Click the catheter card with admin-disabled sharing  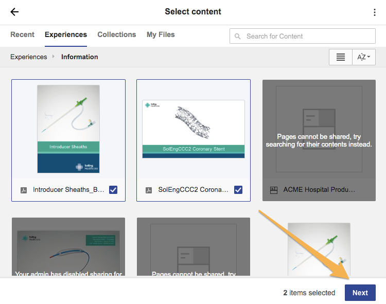(x=68, y=247)
